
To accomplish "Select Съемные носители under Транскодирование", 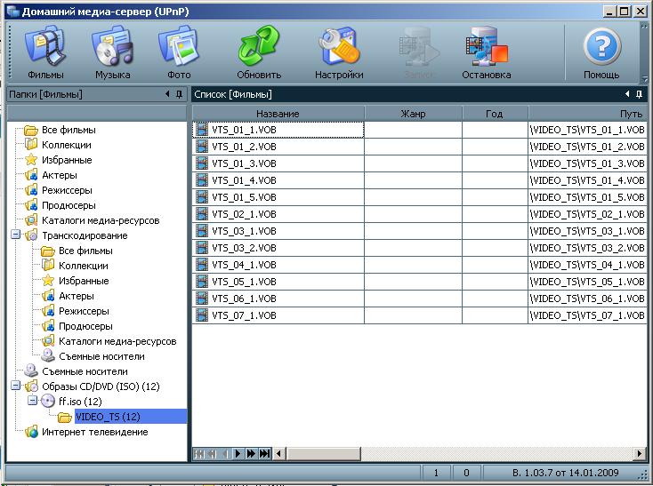I will (x=101, y=356).
